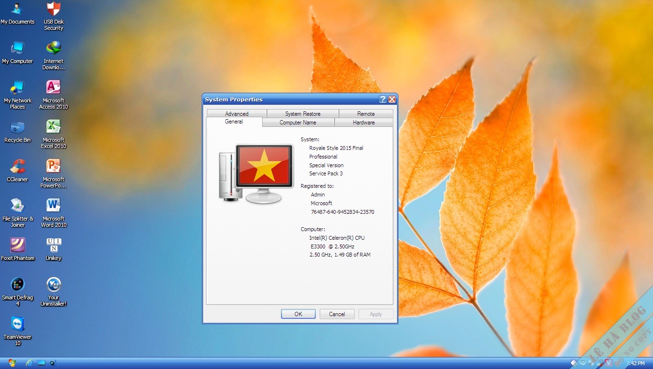
Task: Launch Unikey desktop shortcut
Action: click(x=53, y=250)
